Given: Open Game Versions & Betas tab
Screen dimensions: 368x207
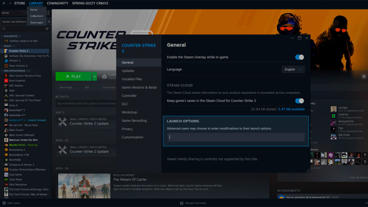Looking at the screenshot, I should tap(139, 87).
